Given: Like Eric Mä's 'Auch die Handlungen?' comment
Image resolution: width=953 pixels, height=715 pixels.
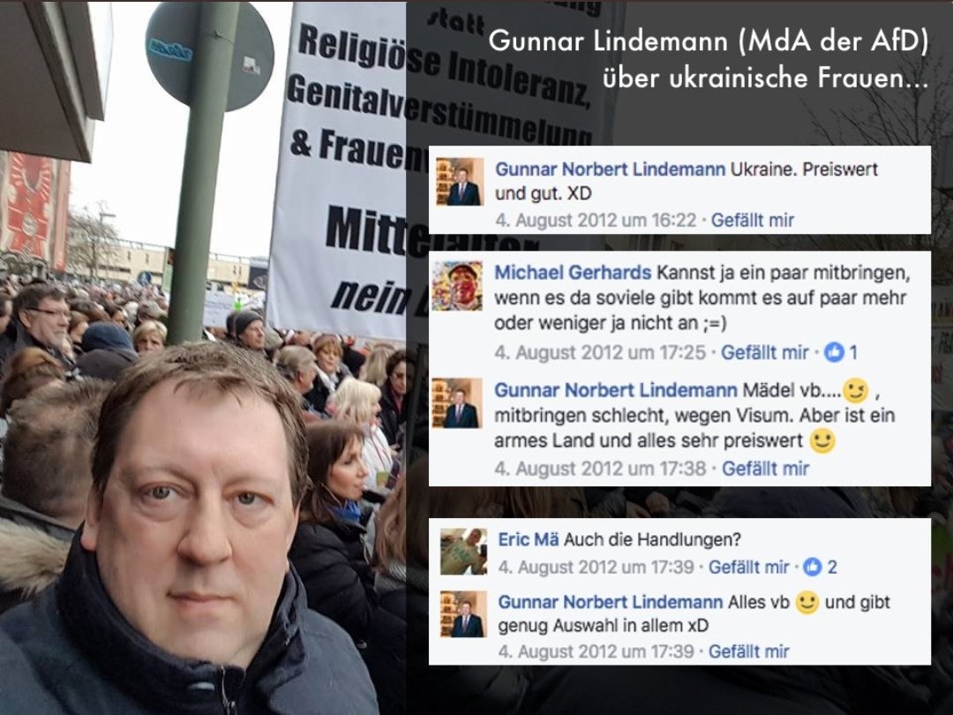Looking at the screenshot, I should 749,567.
